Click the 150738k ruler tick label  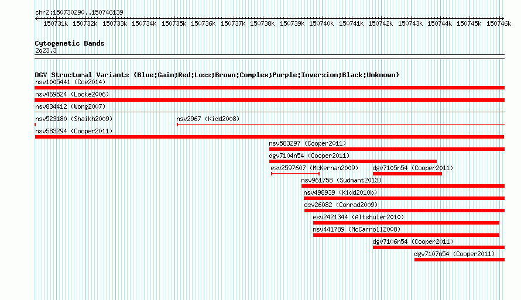tap(262, 23)
